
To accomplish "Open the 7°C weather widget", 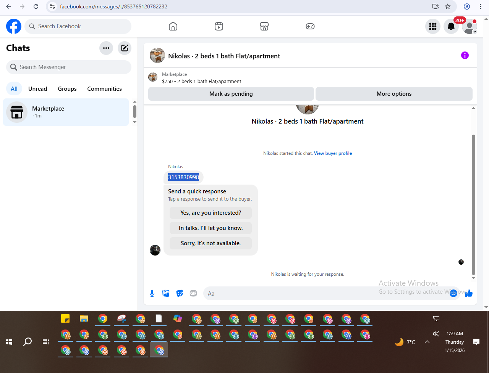I will tap(405, 342).
